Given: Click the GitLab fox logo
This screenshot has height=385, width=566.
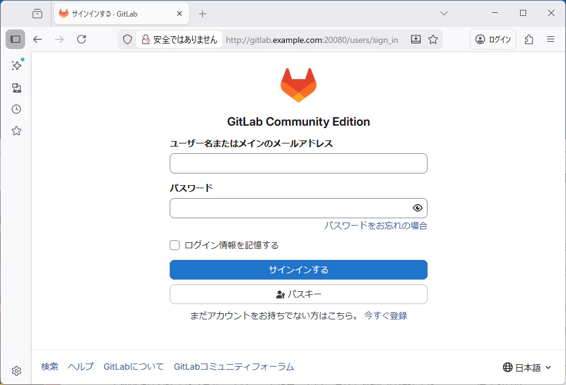Looking at the screenshot, I should 298,85.
